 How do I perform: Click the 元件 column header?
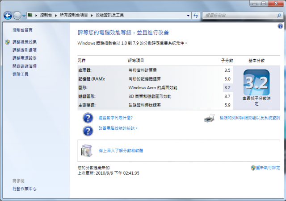click(x=81, y=61)
